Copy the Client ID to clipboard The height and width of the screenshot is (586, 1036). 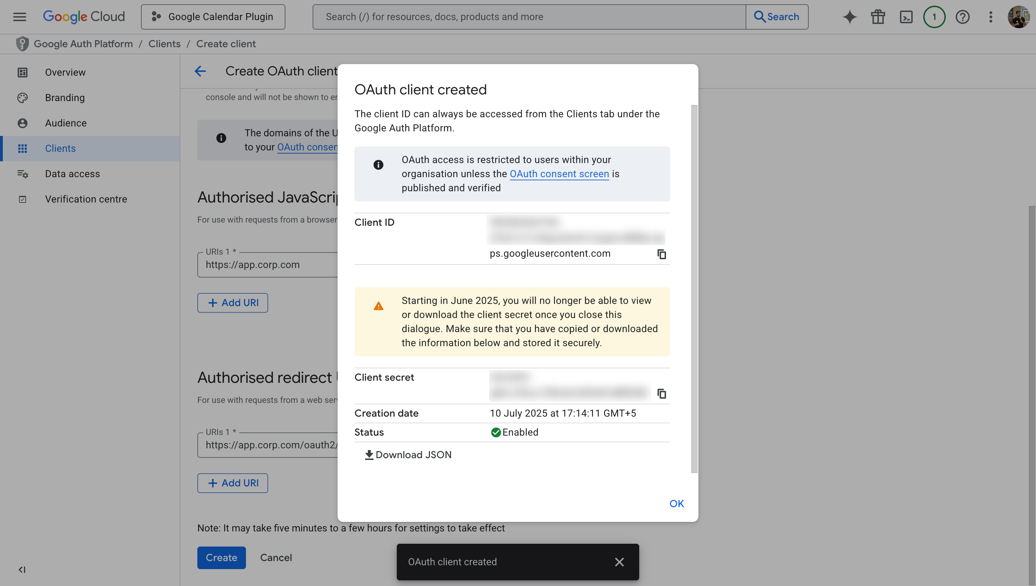pyautogui.click(x=661, y=254)
